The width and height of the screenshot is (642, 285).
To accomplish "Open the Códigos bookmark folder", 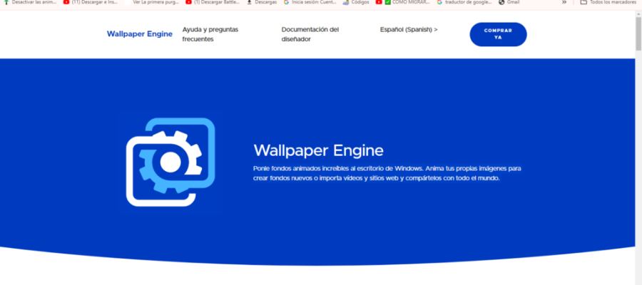I will point(356,3).
